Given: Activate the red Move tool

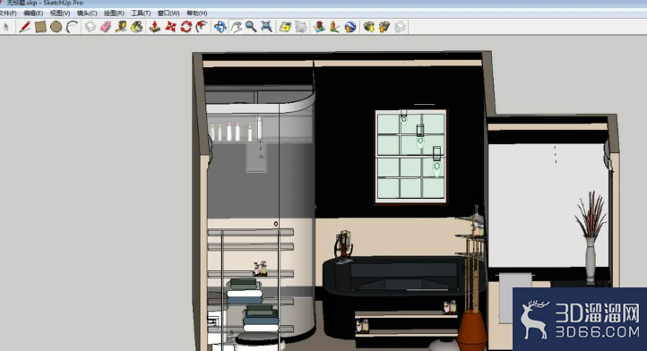Looking at the screenshot, I should click(x=170, y=27).
